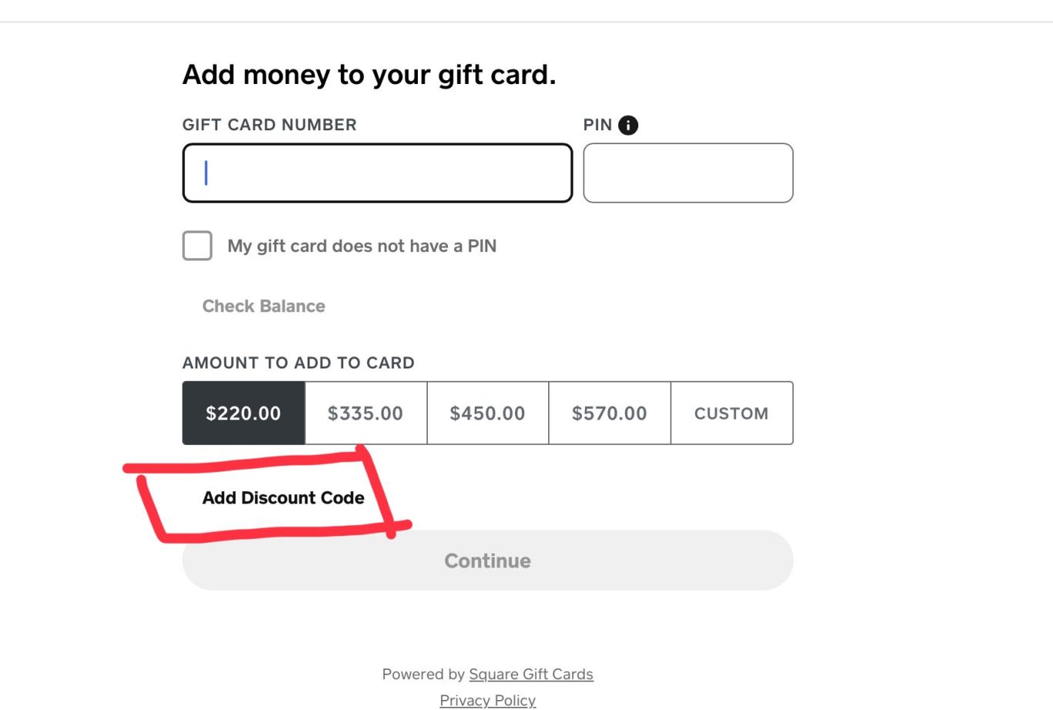Click the PIN info icon
1053x710 pixels.
coord(628,125)
